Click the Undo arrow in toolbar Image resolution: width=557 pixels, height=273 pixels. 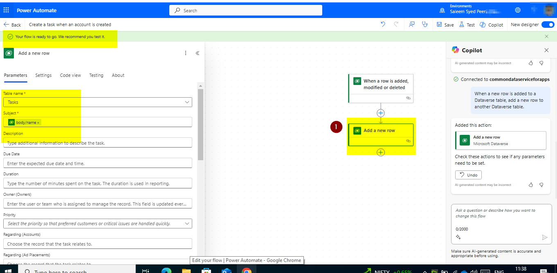[383, 25]
